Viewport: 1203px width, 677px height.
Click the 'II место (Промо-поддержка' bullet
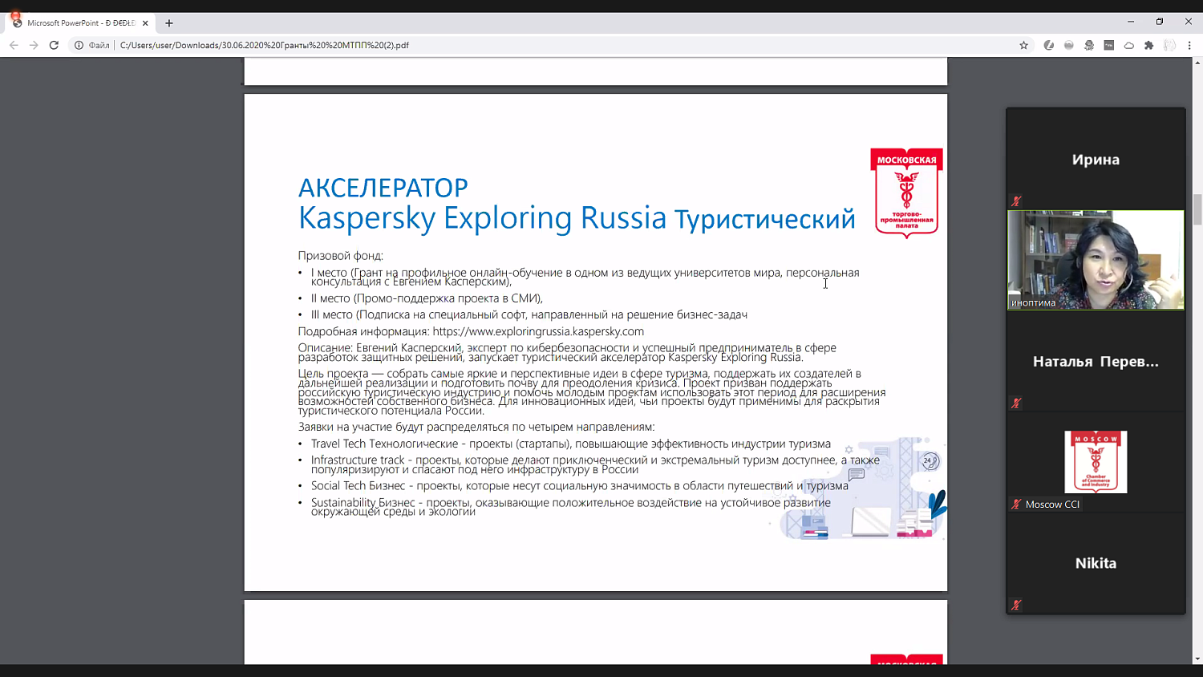427,298
